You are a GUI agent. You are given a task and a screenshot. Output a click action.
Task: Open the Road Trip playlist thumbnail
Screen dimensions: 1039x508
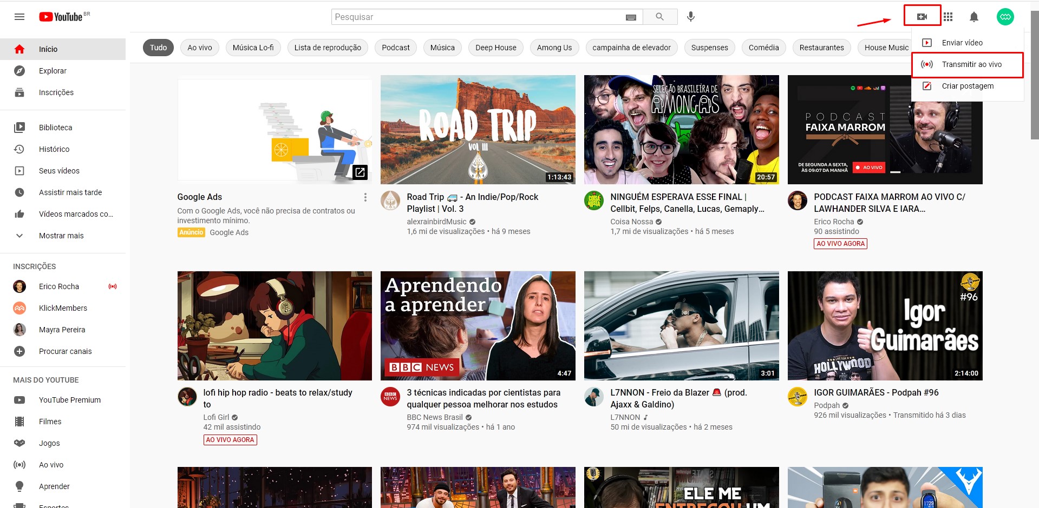[x=478, y=130]
